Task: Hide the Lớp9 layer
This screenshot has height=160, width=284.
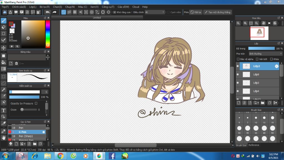Action: 238,74
